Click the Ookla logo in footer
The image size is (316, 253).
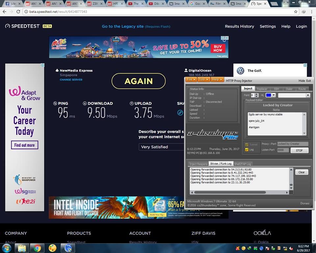262,233
